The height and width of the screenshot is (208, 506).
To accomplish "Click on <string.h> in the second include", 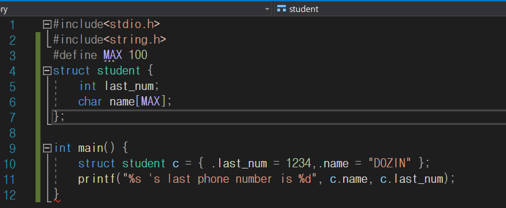I will click(x=135, y=40).
